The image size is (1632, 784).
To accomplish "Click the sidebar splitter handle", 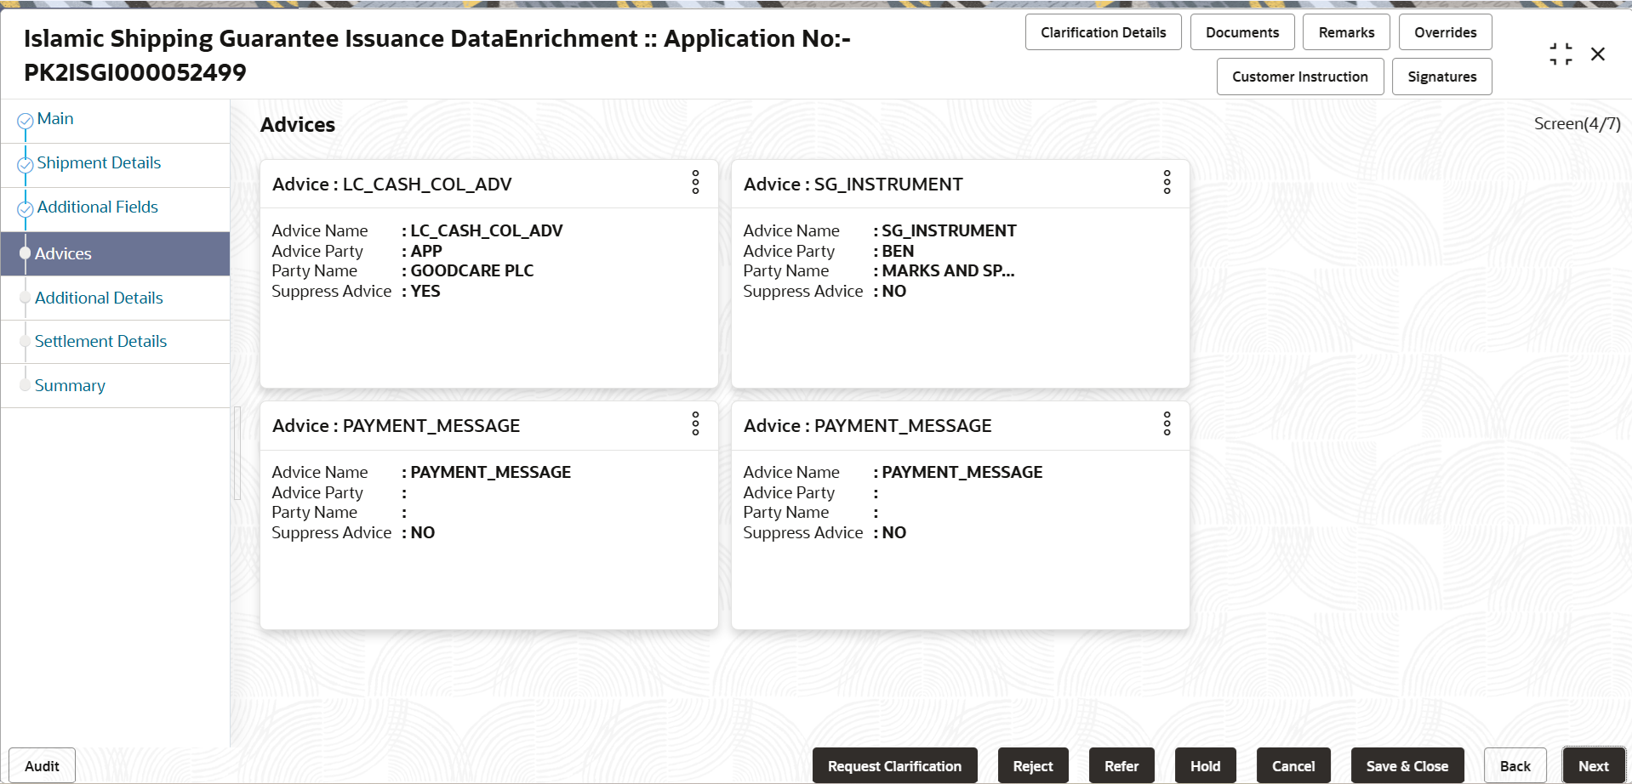I will (x=237, y=453).
